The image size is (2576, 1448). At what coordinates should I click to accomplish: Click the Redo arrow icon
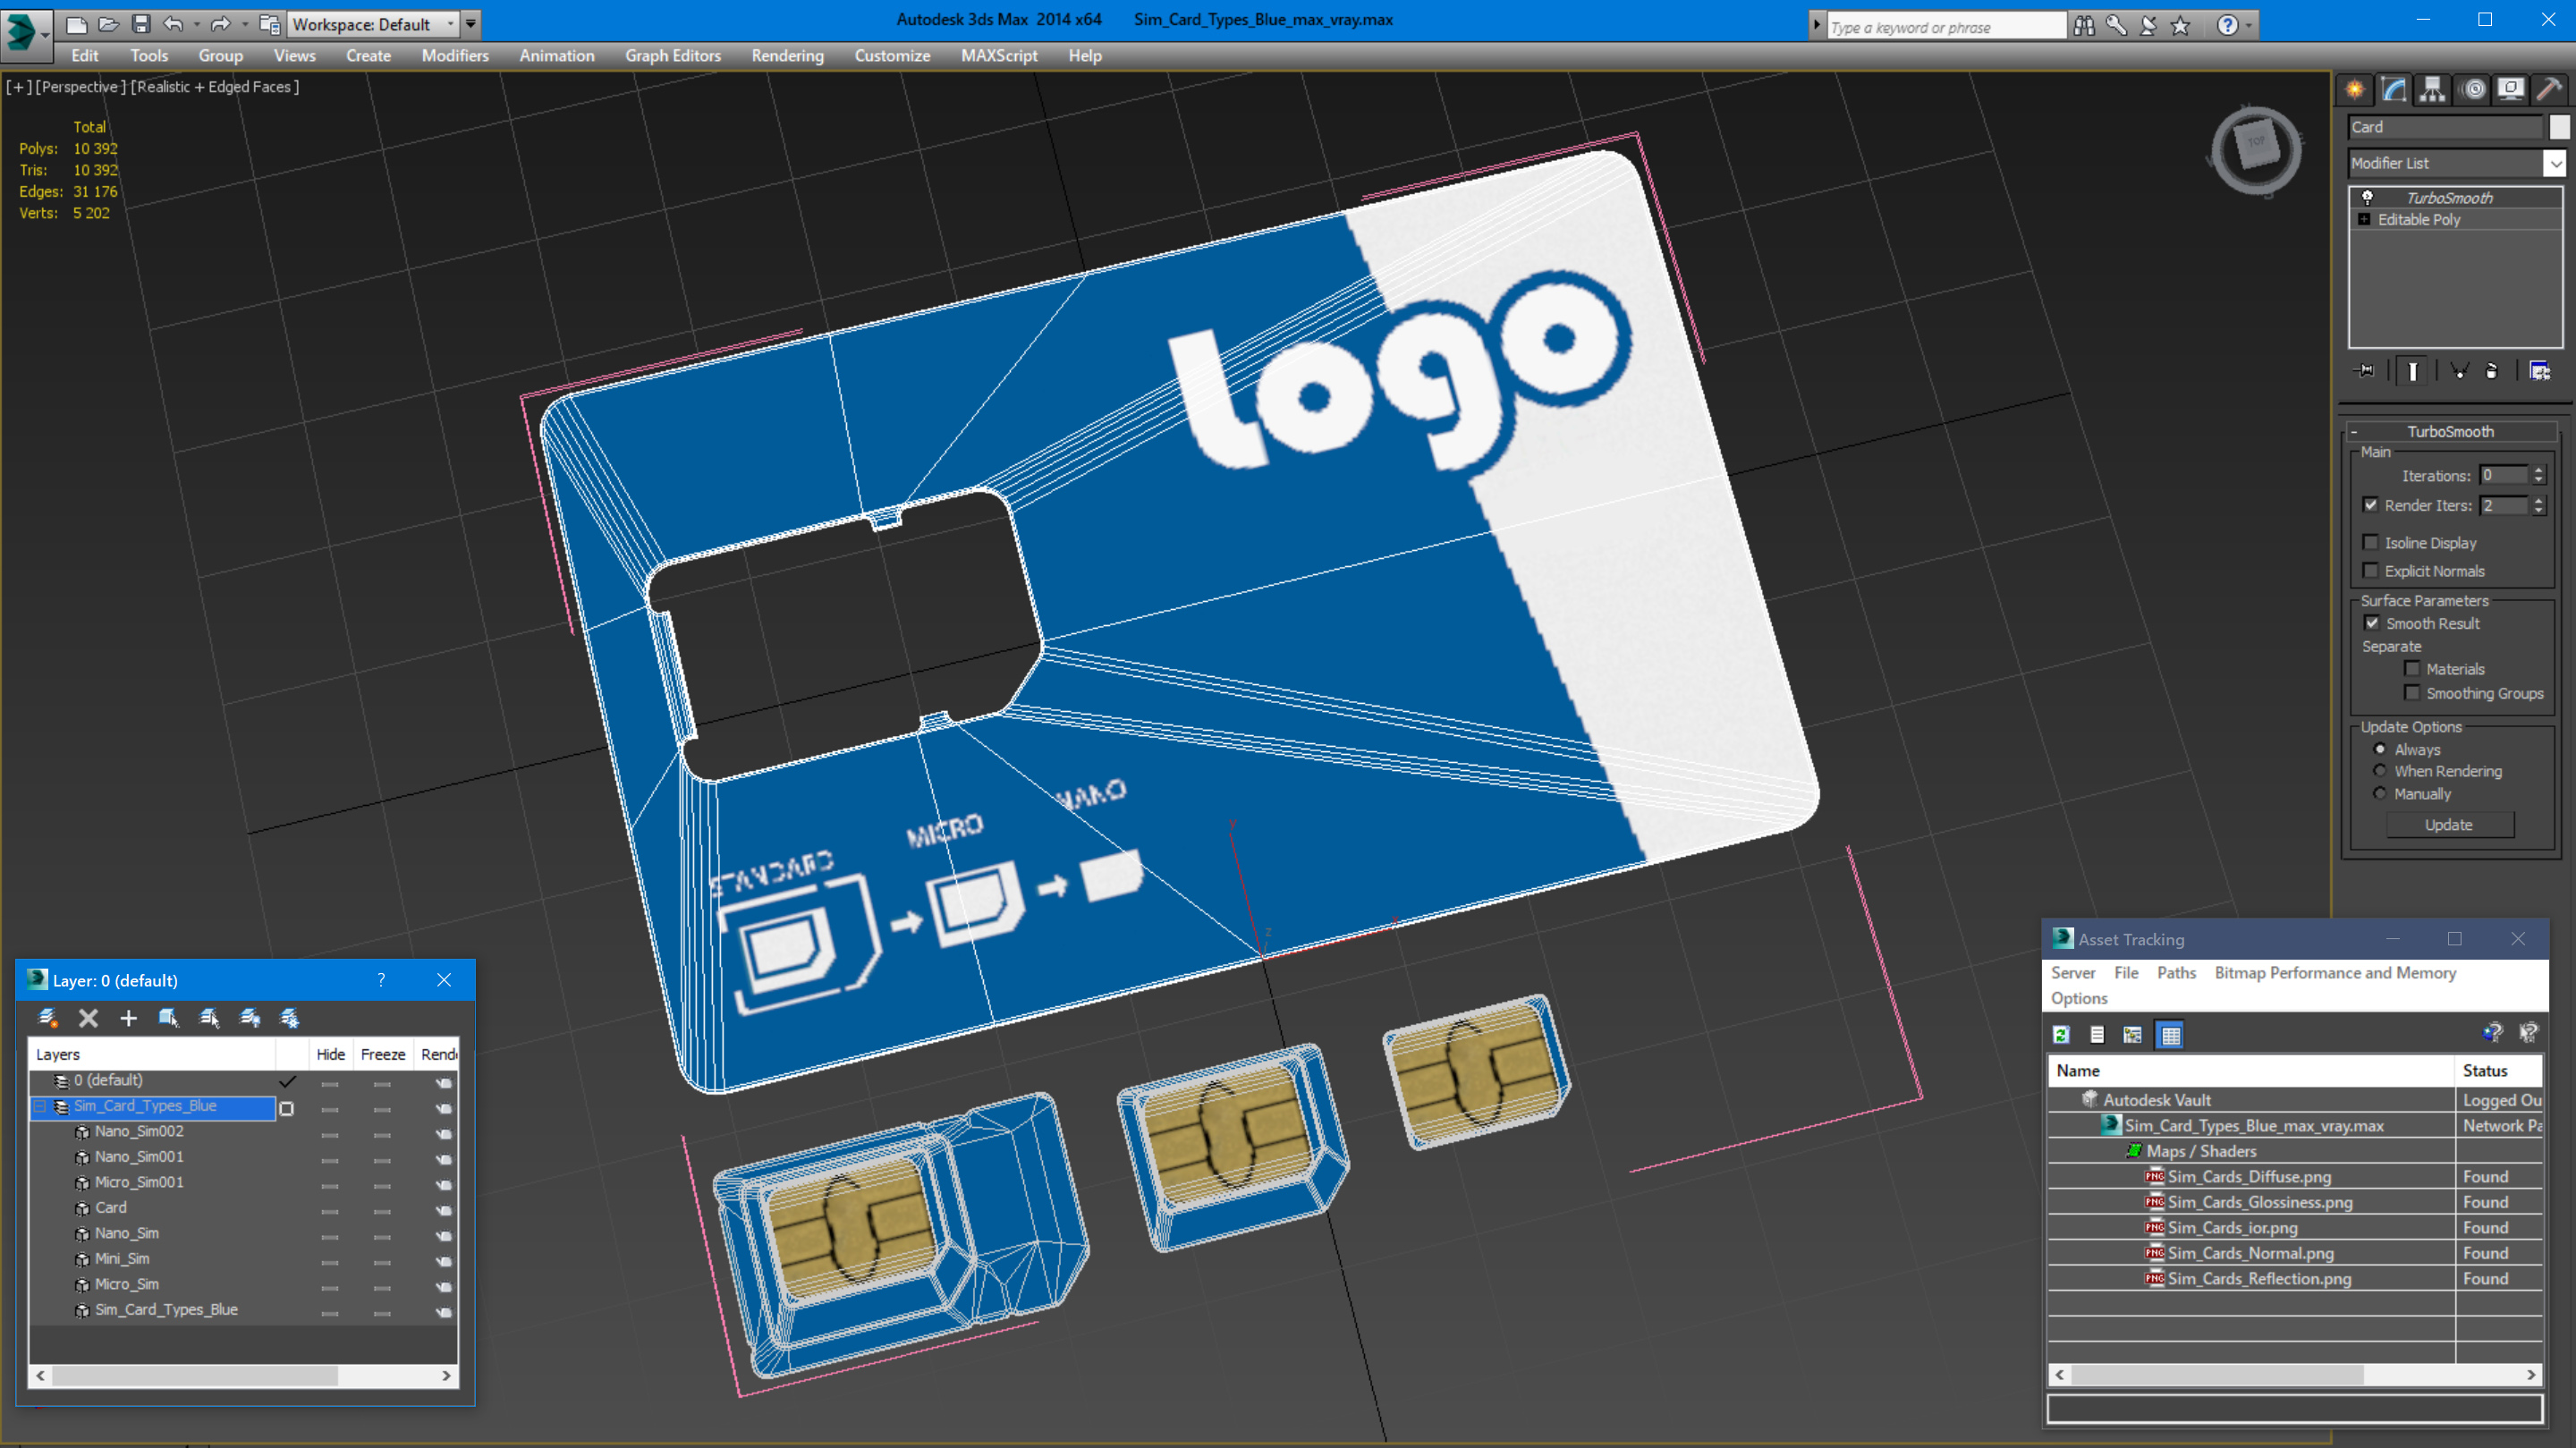pyautogui.click(x=221, y=24)
